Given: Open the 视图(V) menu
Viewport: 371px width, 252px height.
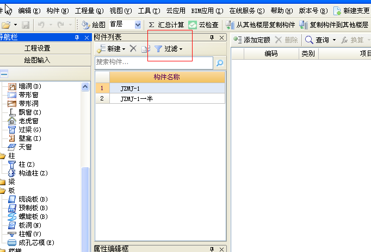Looking at the screenshot, I should (120, 11).
